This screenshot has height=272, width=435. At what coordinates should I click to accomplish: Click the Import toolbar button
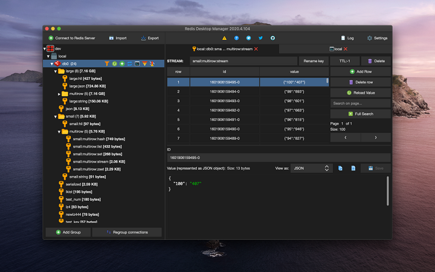118,38
